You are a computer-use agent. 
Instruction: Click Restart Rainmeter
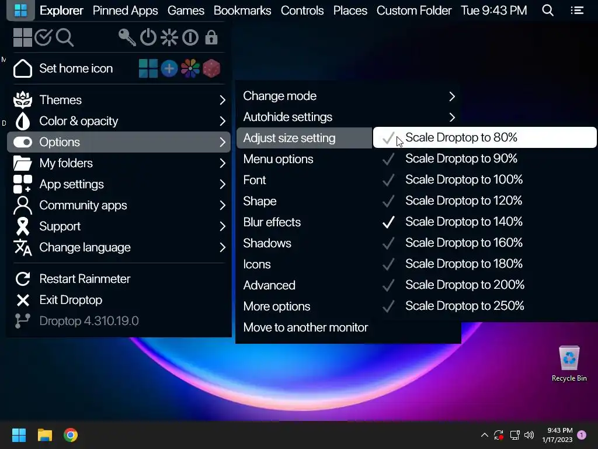click(x=119, y=279)
